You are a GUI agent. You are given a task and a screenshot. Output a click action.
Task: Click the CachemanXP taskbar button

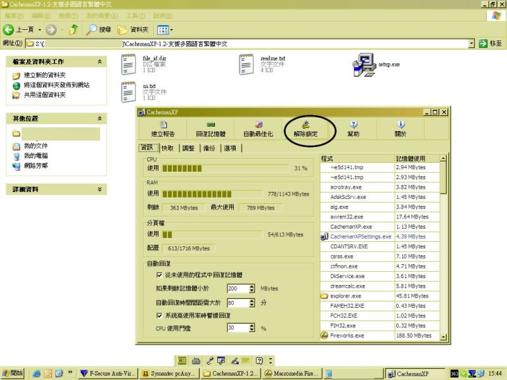point(414,374)
